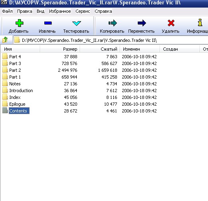This screenshot has width=208, height=201.
Task: Select the Epilogue folder name
Action: coord(17,104)
